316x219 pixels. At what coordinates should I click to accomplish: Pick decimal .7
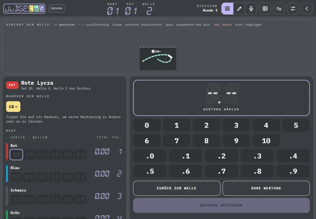point(221,171)
